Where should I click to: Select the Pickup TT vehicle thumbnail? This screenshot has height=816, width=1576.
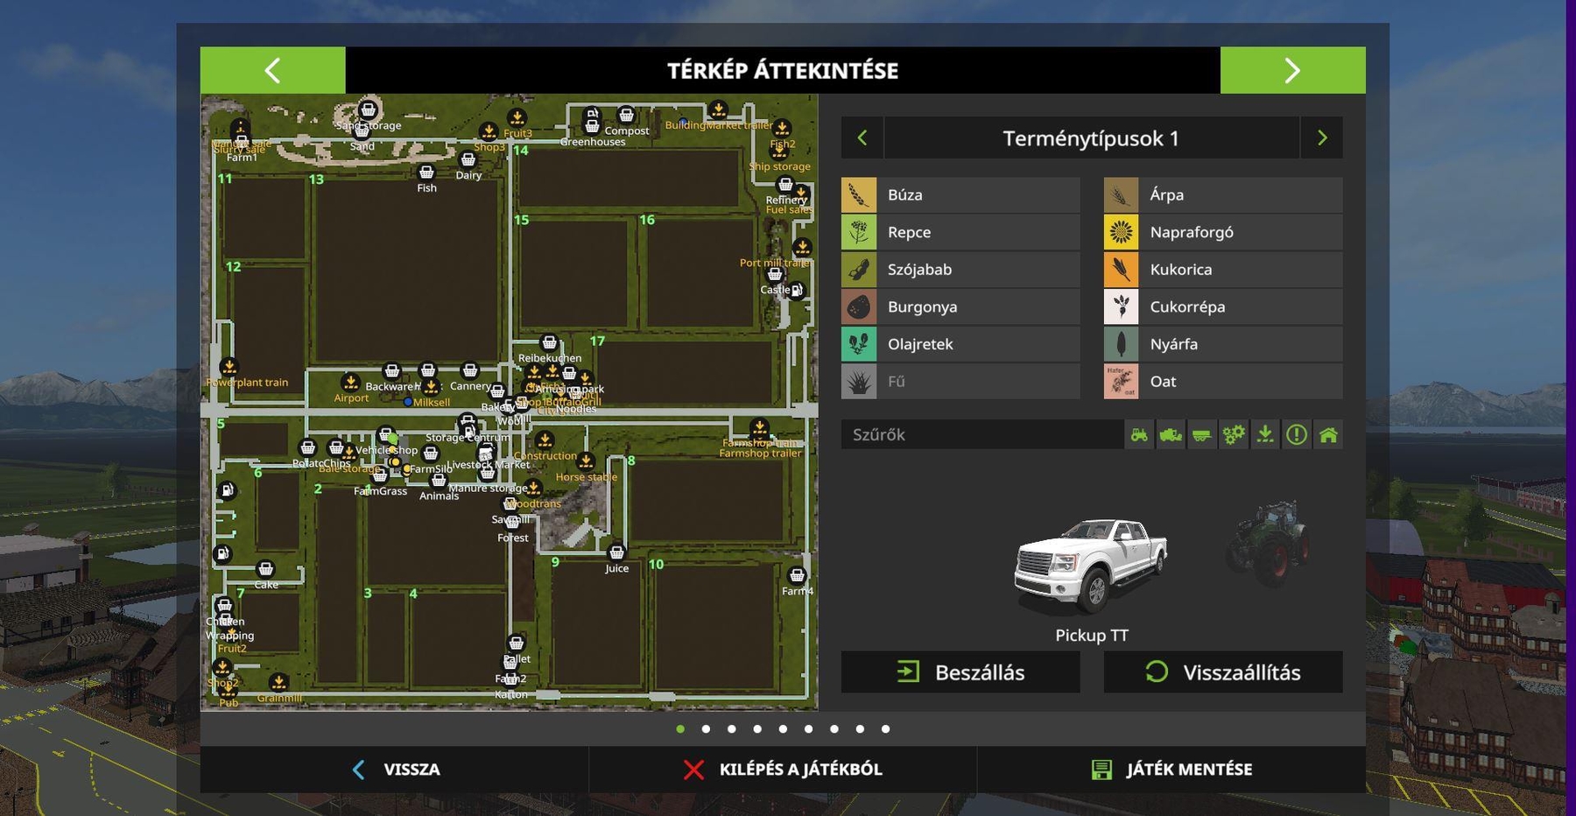(x=1090, y=565)
